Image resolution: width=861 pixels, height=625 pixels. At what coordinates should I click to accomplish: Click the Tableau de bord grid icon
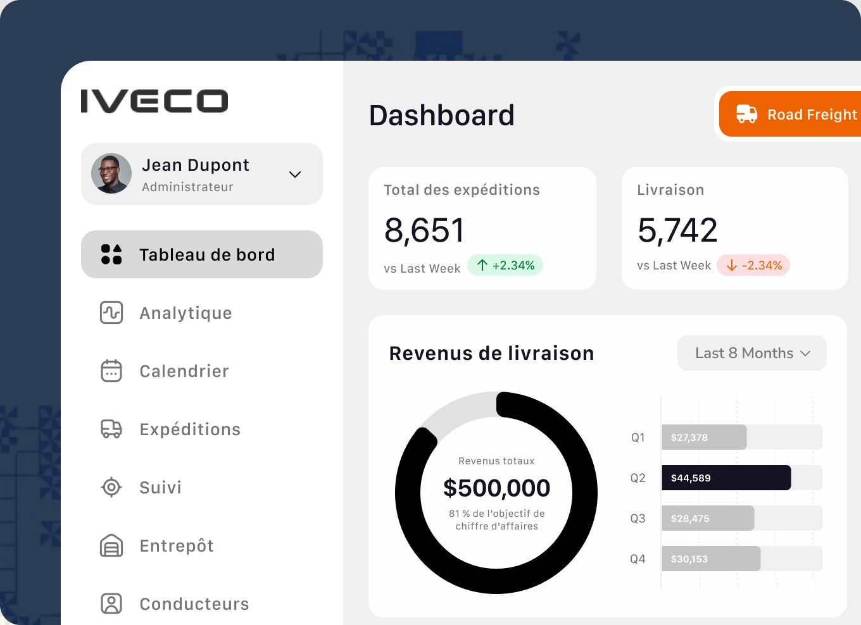111,254
